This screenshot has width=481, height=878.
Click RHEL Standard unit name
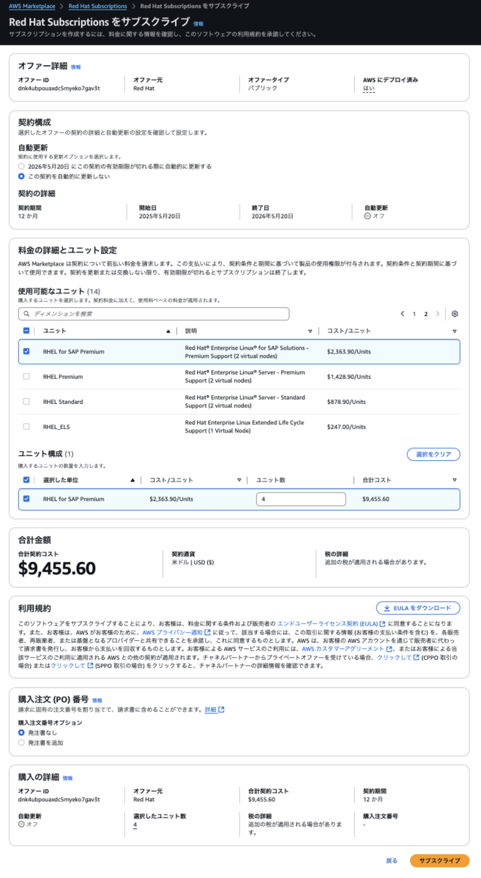point(63,402)
